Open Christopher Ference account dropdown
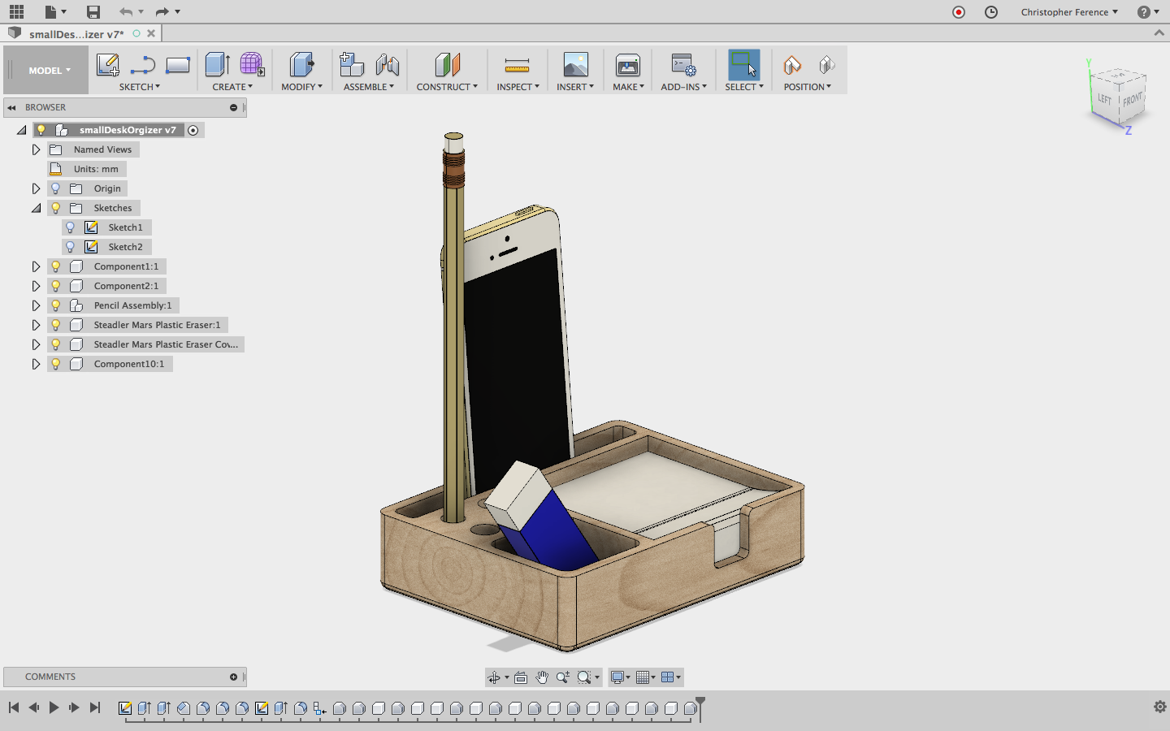 (x=1069, y=12)
